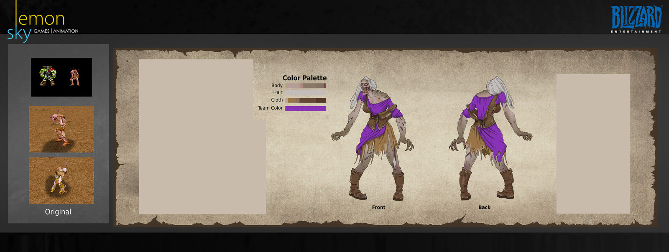Open the original sprite thumbnail with orc
Screen dimensions: 669x252
point(61,77)
